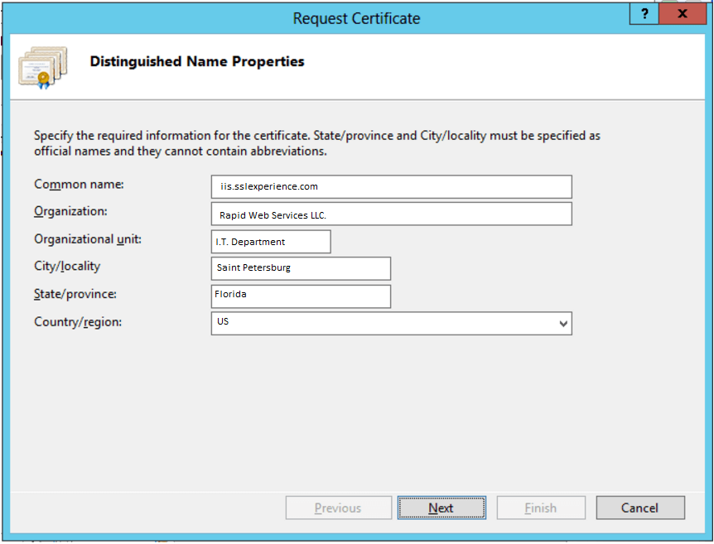
Task: Select the Organizational unit field
Action: 271,242
